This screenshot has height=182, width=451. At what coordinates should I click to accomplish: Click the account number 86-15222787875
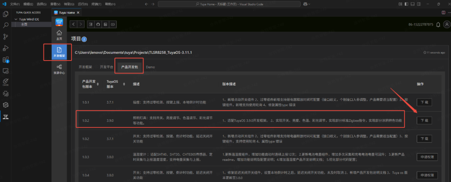coord(421,25)
